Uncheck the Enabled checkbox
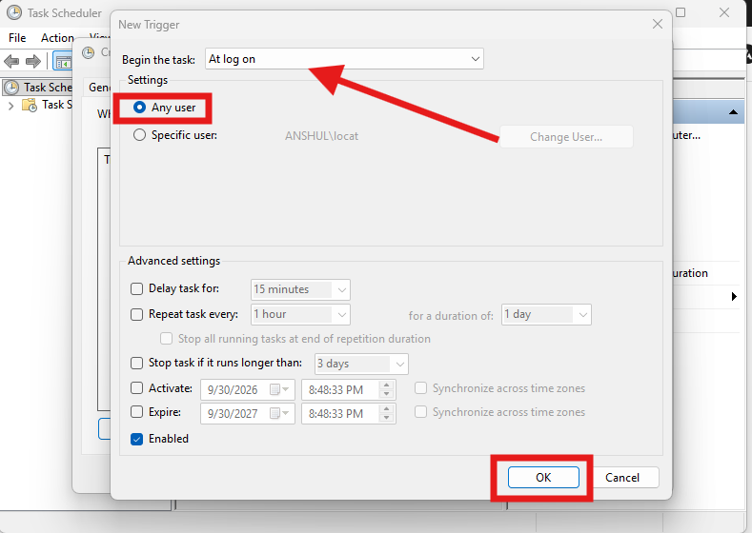This screenshot has height=533, width=752. point(136,439)
